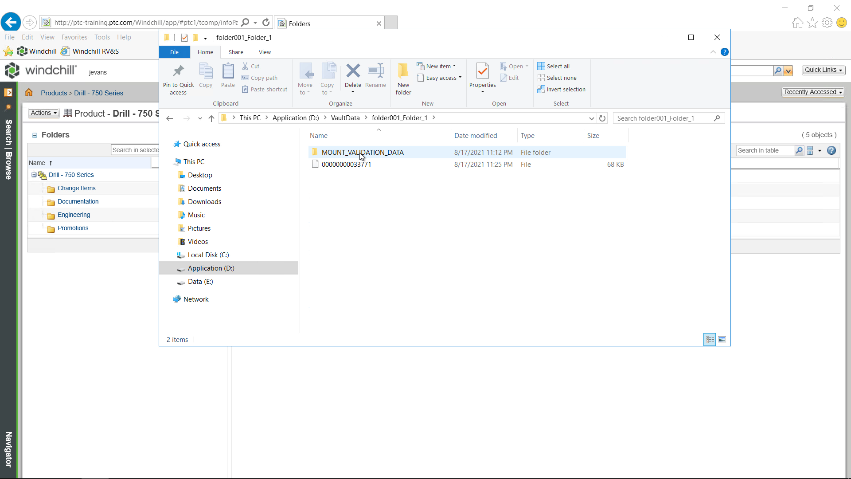Click Windchill home icon in breadcrumb

pos(29,92)
